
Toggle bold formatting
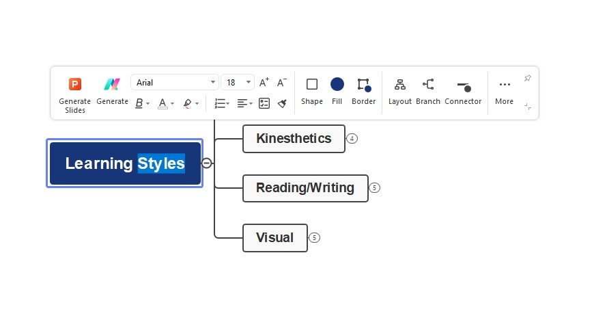(x=139, y=103)
